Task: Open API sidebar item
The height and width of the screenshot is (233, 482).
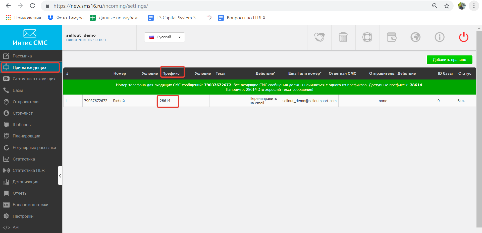Action: [31, 227]
